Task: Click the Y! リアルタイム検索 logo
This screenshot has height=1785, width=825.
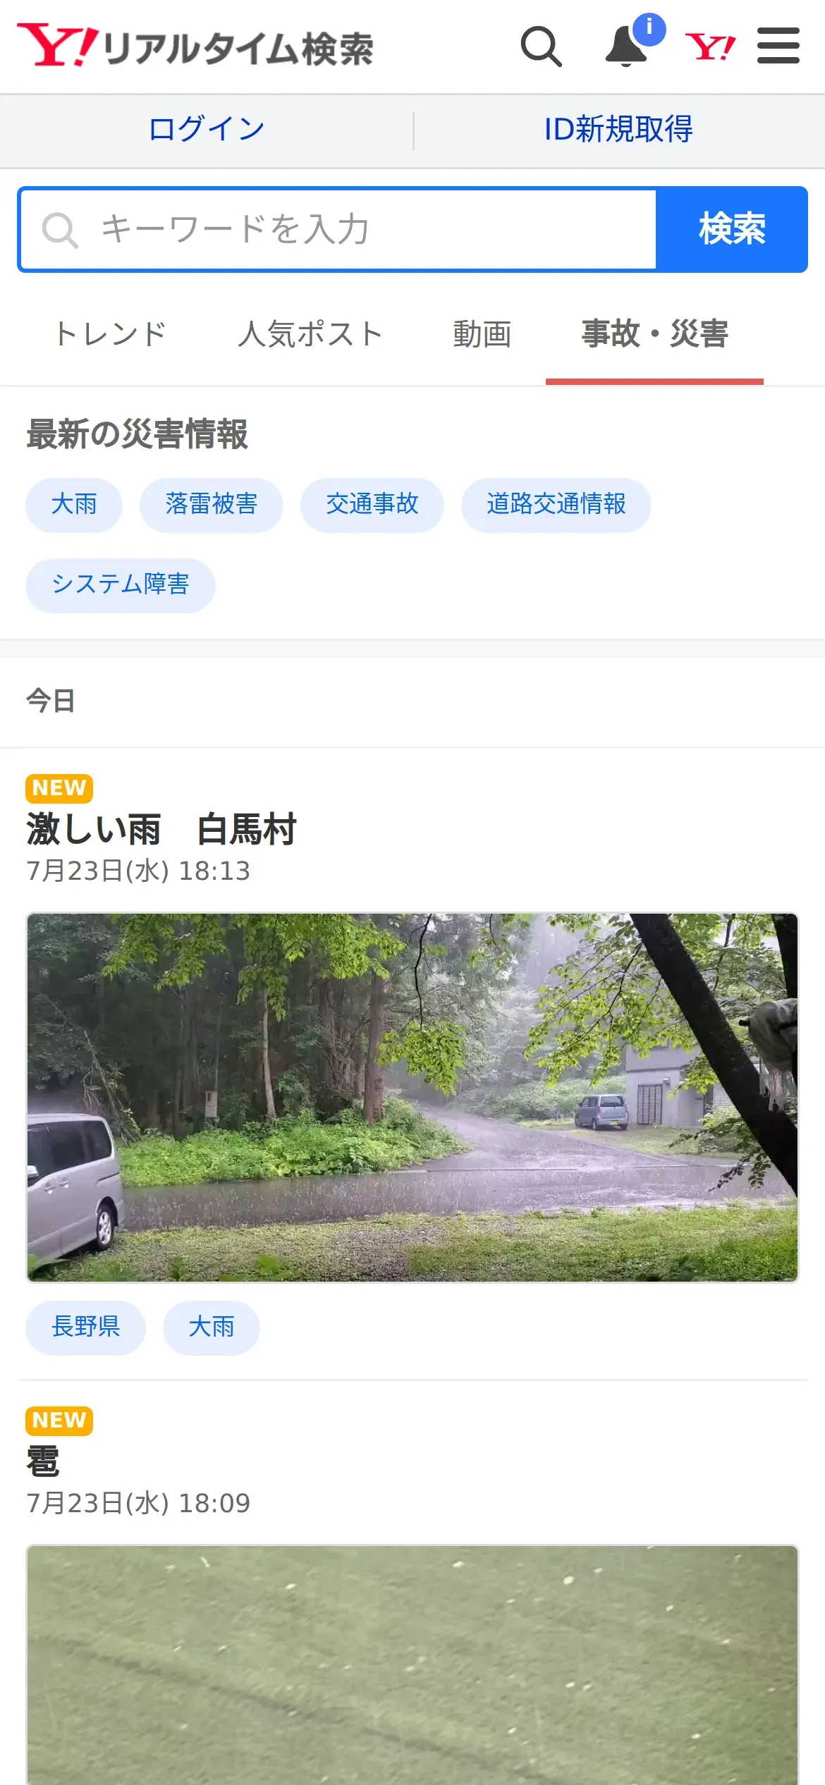Action: click(x=195, y=47)
